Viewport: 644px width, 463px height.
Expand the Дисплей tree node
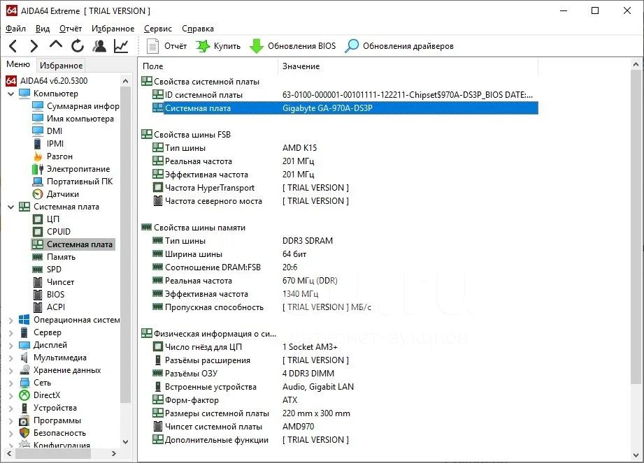(11, 346)
